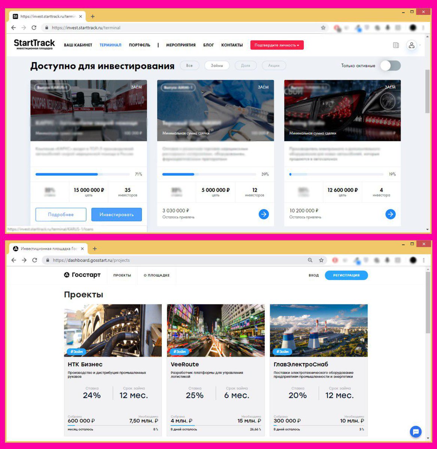The width and height of the screenshot is (437, 449).
Task: Select the Акции filter pill
Action: 274,65
